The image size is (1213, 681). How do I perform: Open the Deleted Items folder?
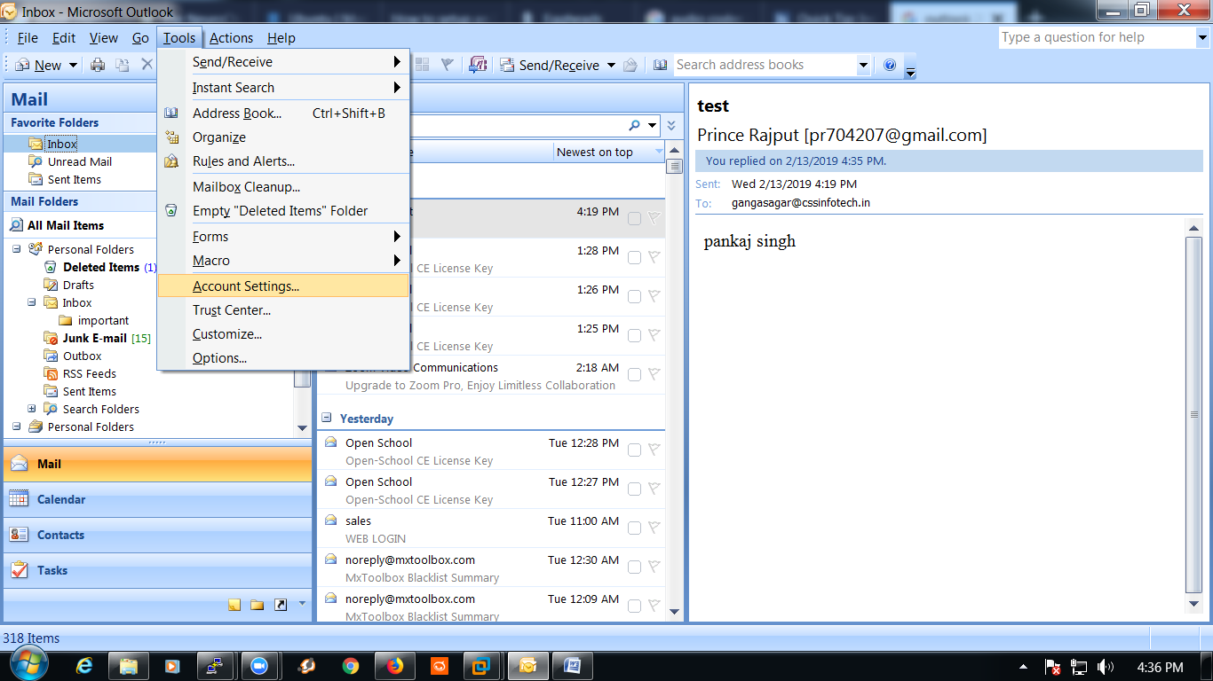click(x=100, y=267)
